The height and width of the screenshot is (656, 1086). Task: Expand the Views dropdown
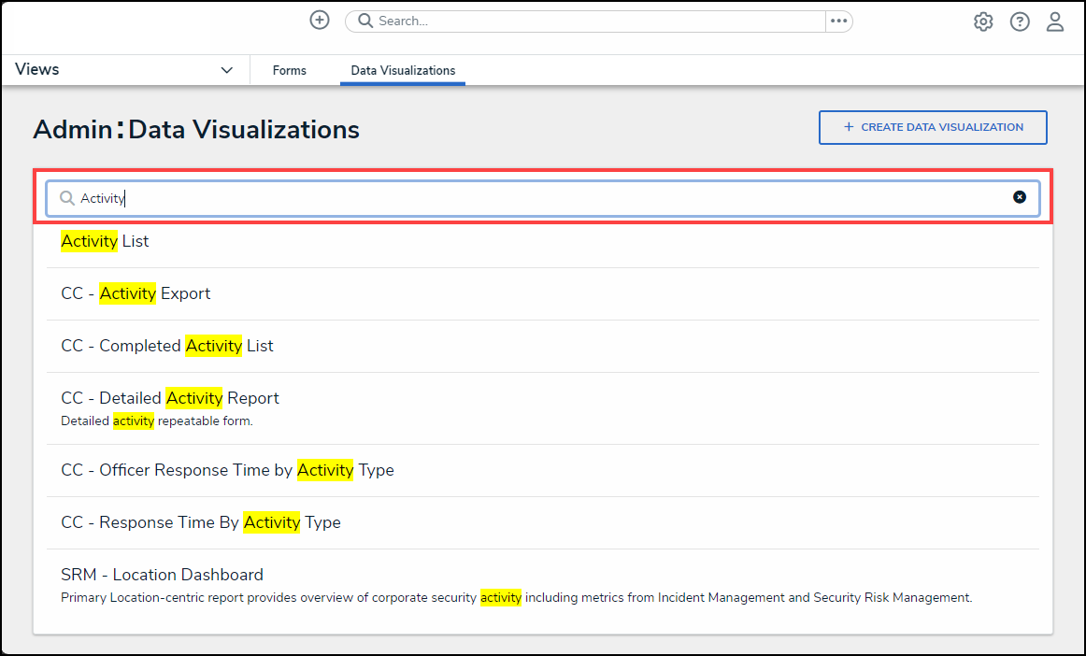click(226, 70)
